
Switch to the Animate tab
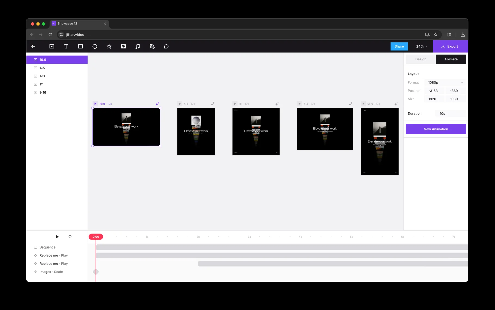(x=451, y=59)
